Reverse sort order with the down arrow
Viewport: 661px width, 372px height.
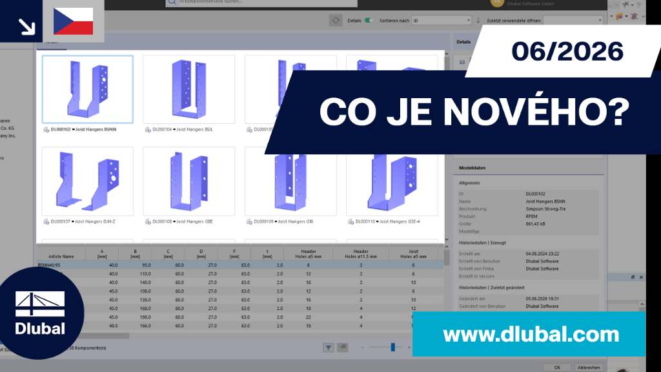(478, 20)
